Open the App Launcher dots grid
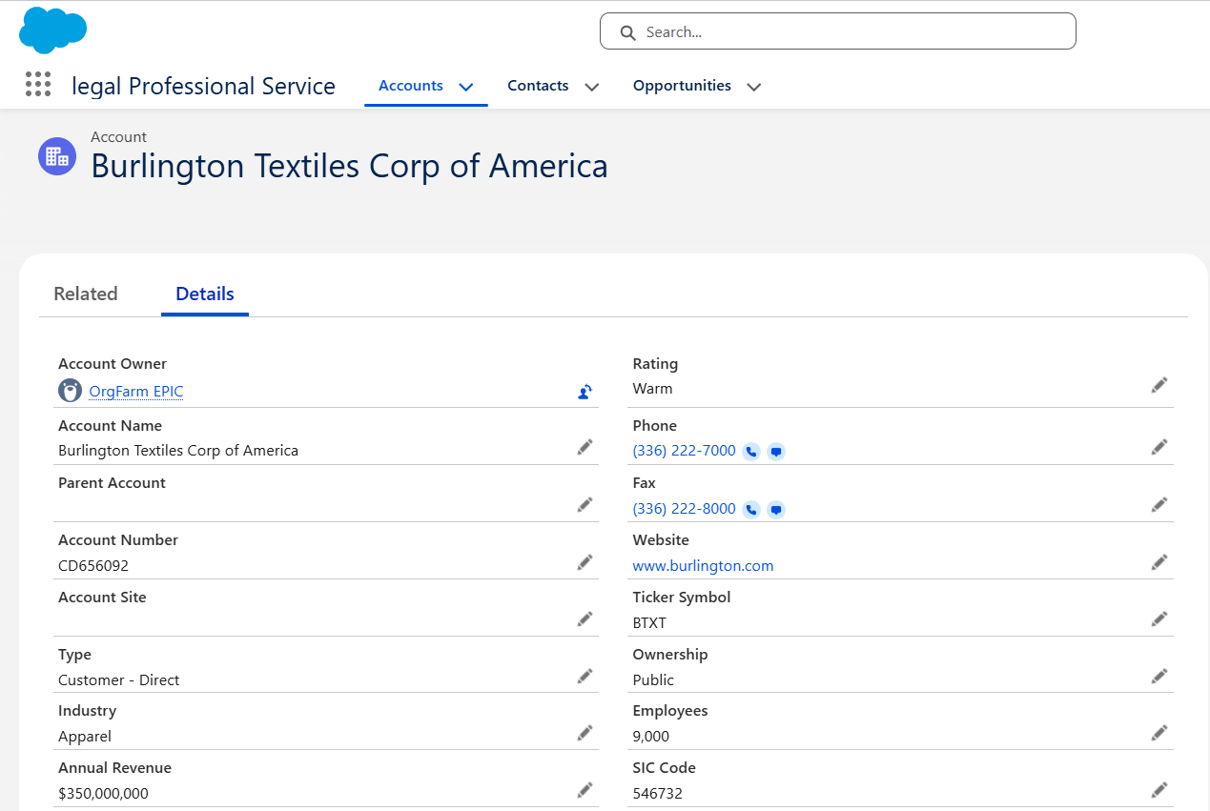The height and width of the screenshot is (811, 1210). (x=38, y=84)
